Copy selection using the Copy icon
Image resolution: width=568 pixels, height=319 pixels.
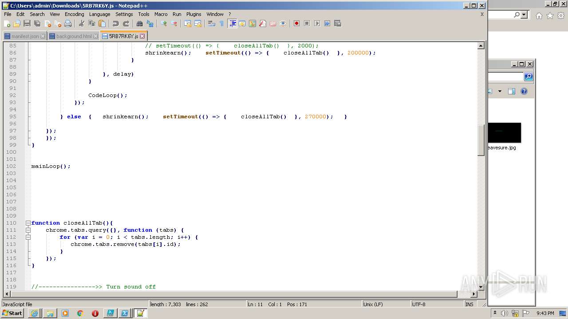point(92,23)
